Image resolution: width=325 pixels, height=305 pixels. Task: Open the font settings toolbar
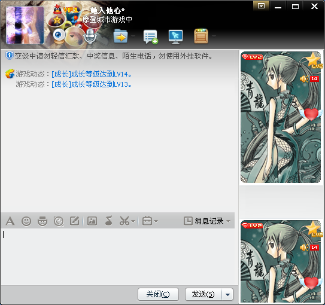click(10, 221)
